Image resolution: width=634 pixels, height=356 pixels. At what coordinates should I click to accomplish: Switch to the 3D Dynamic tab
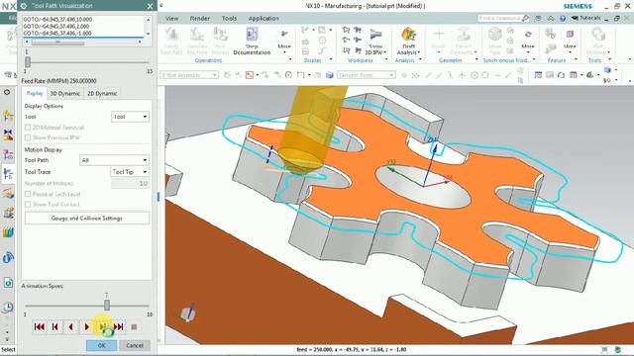[x=64, y=94]
